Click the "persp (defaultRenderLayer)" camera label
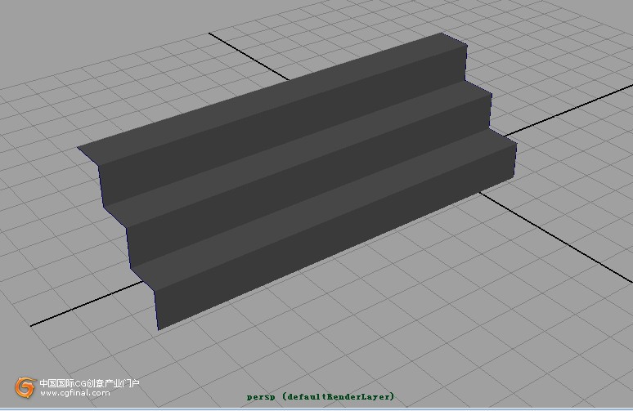The width and height of the screenshot is (633, 411). point(321,396)
